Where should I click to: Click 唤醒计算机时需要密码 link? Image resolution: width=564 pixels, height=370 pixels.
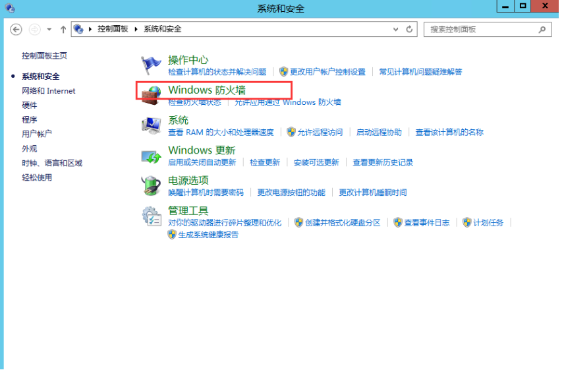tap(206, 193)
